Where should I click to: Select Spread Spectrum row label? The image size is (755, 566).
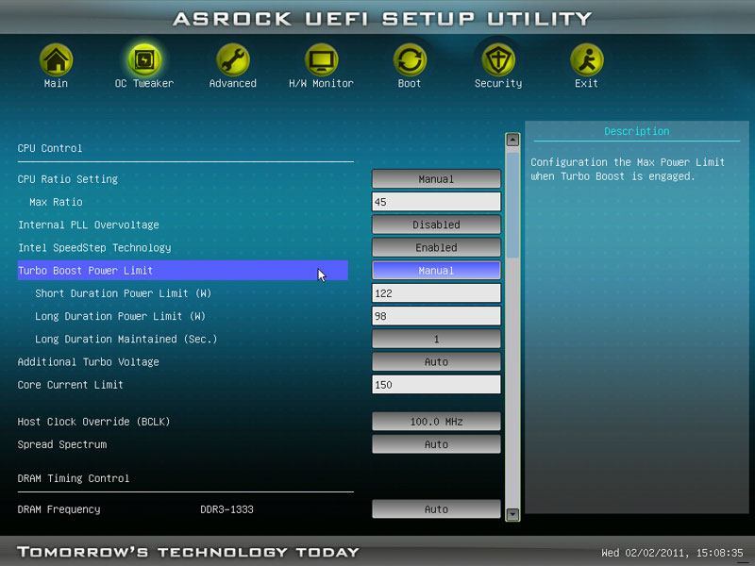62,444
